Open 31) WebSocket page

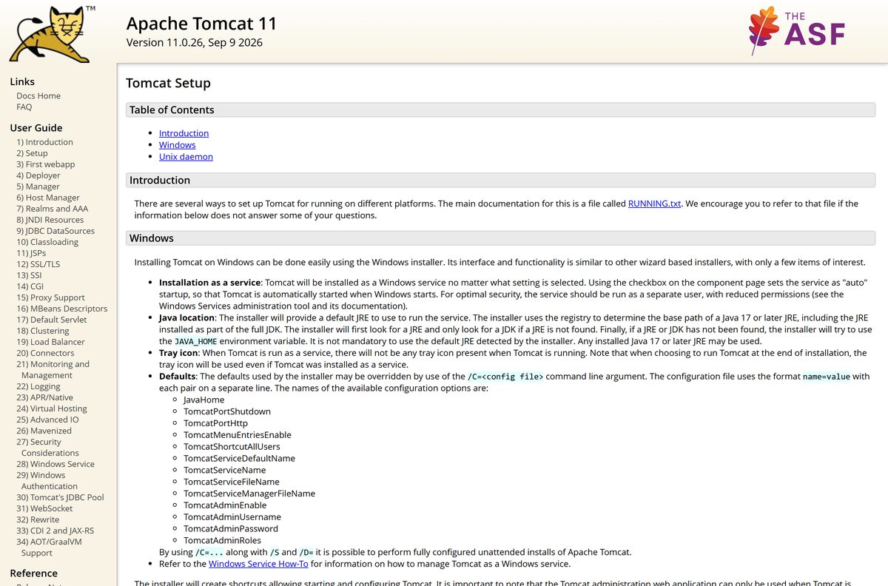click(44, 508)
